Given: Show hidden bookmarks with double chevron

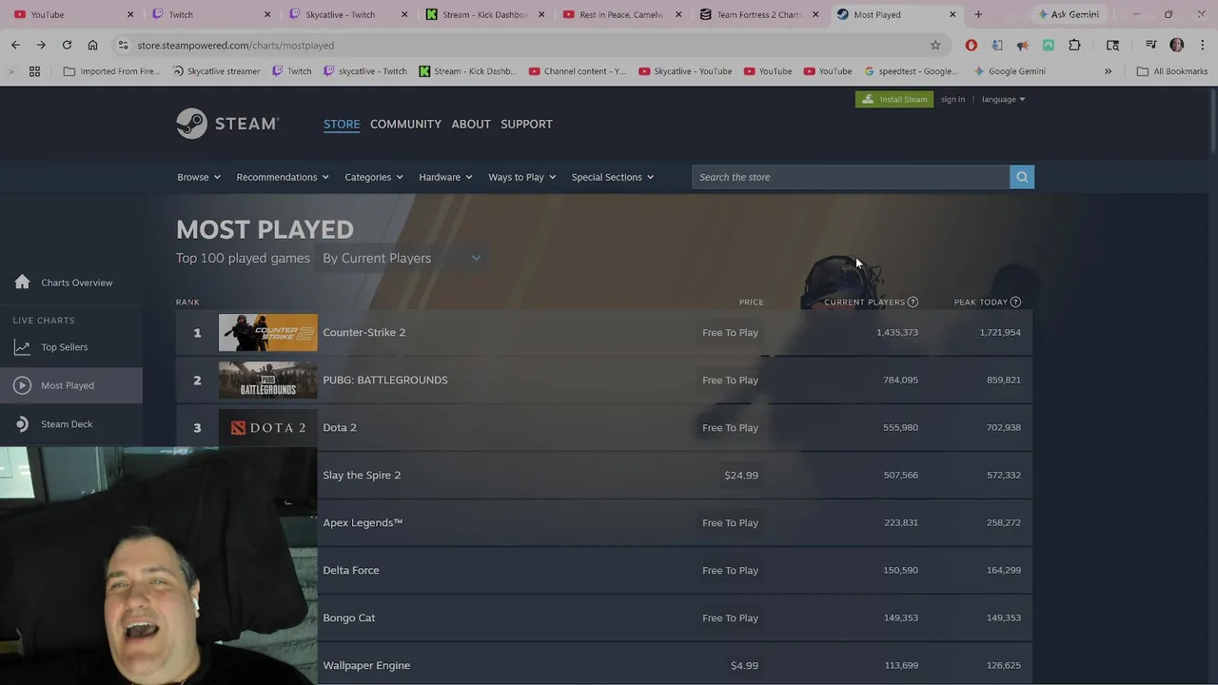Looking at the screenshot, I should click(1108, 71).
